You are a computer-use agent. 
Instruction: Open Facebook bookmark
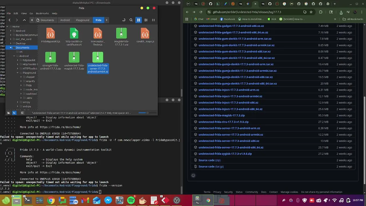click(227, 19)
